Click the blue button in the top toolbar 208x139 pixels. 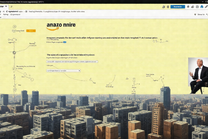coord(178,7)
